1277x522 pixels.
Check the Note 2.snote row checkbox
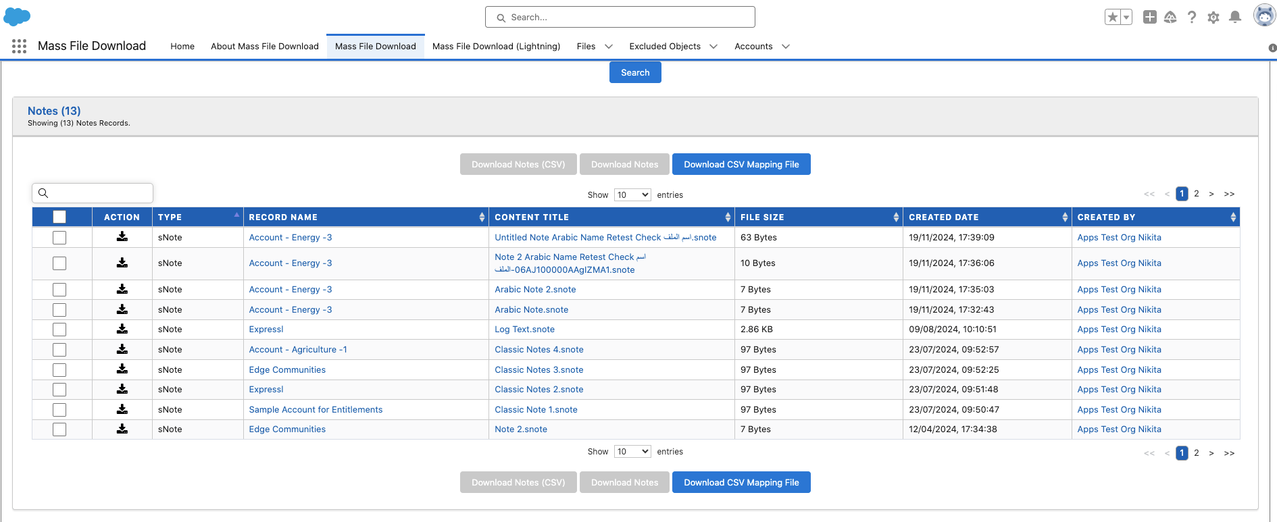pyautogui.click(x=59, y=429)
